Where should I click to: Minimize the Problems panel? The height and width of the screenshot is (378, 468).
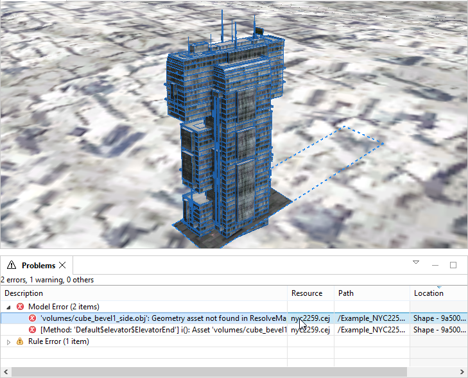435,265
